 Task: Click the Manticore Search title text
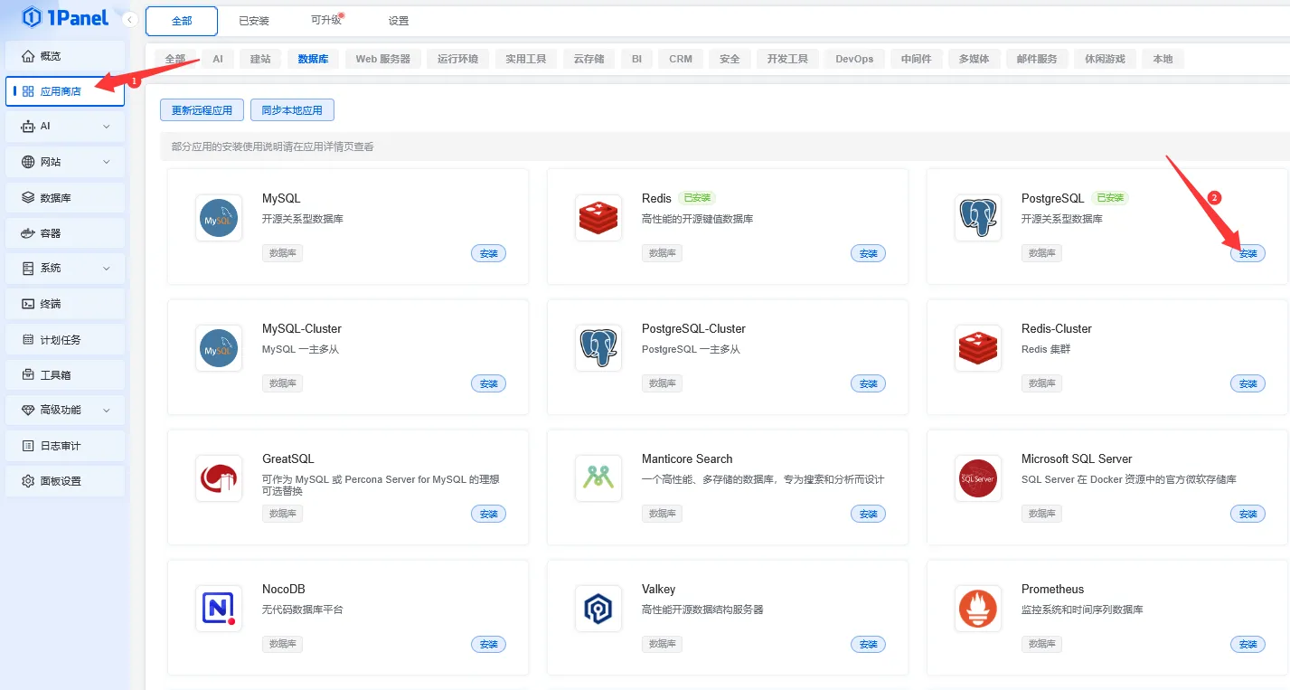pyautogui.click(x=687, y=458)
